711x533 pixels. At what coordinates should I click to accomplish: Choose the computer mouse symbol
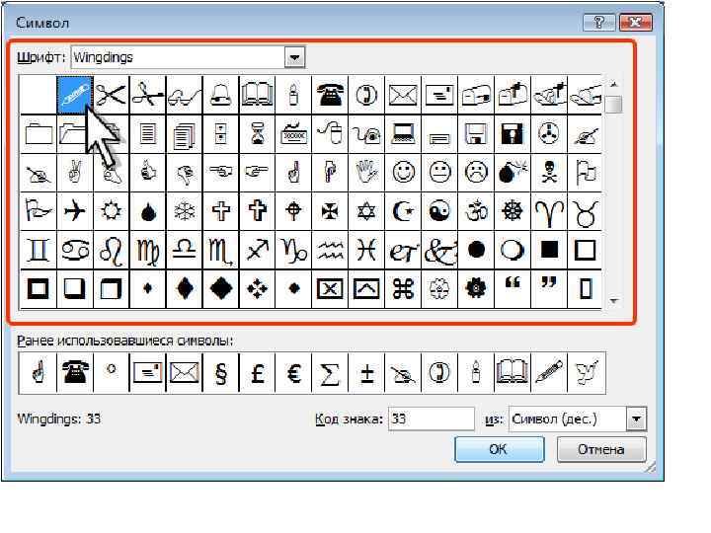pyautogui.click(x=330, y=133)
